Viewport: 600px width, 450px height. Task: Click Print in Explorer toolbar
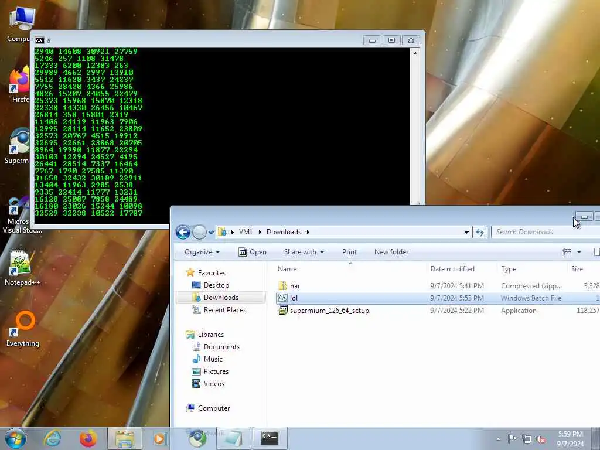coord(349,252)
